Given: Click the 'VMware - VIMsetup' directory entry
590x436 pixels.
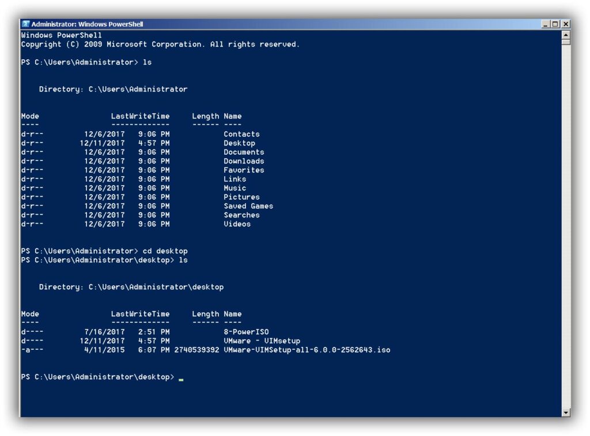Looking at the screenshot, I should tap(262, 341).
